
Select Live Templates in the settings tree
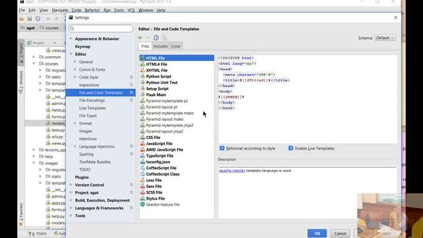coord(93,108)
